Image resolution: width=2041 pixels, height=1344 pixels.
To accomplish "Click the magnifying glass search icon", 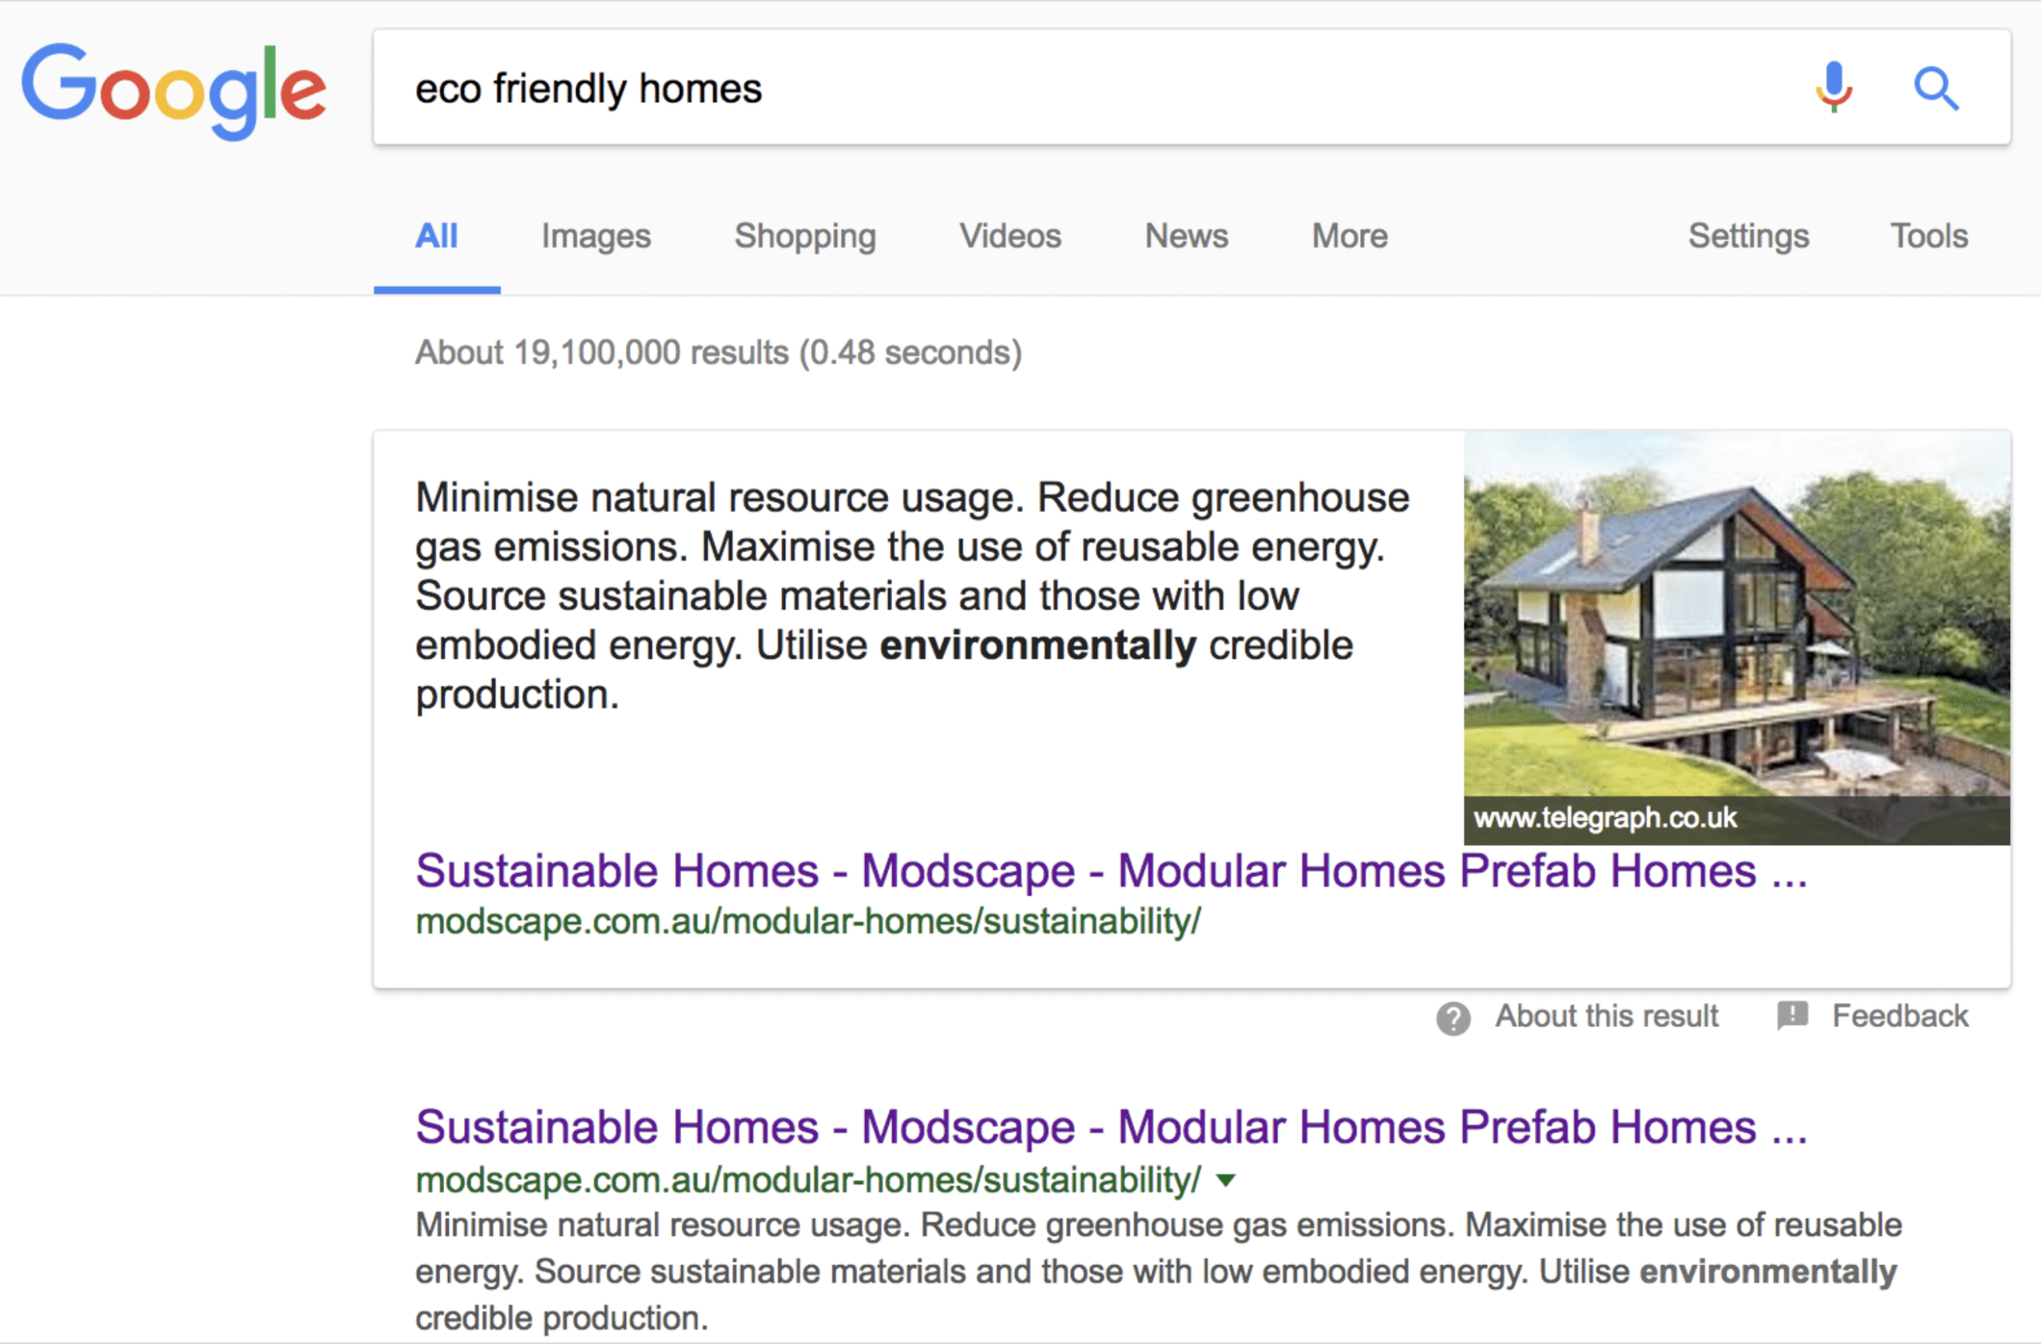I will pyautogui.click(x=1937, y=88).
